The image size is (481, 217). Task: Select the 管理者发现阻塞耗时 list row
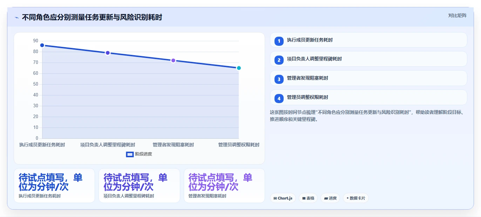click(x=368, y=78)
